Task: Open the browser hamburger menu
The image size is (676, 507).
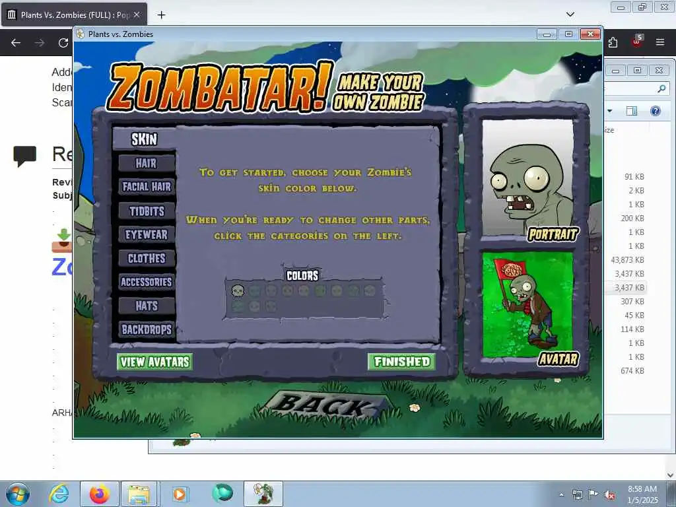Action: [660, 42]
